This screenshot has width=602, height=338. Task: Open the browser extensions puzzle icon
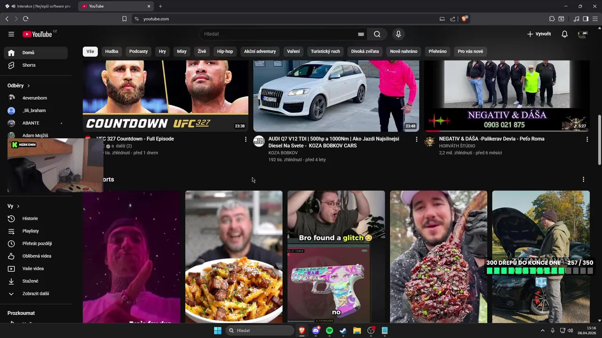pos(552,19)
